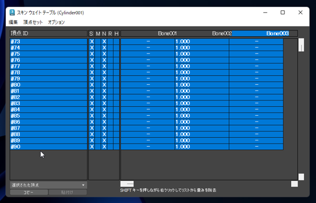
Task: Toggle the S flag for vertex #73
Action: (x=92, y=42)
